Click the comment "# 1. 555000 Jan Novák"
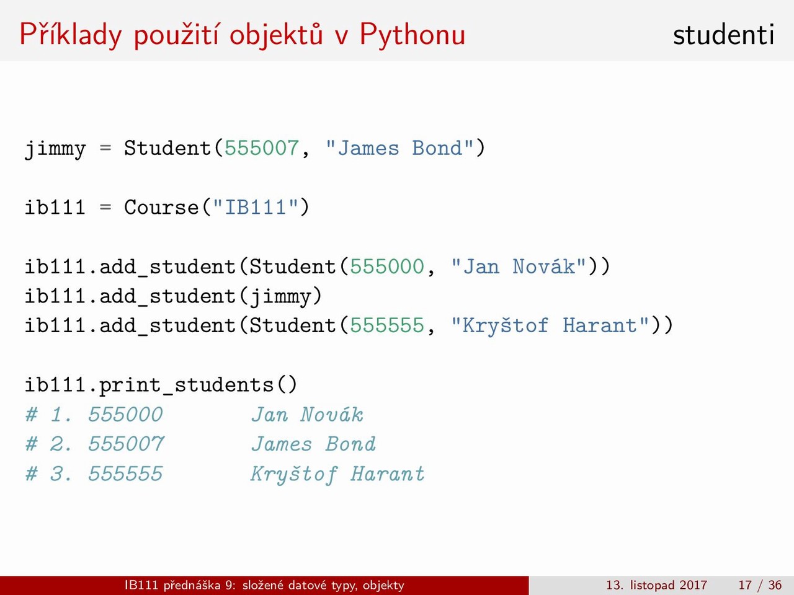 pyautogui.click(x=194, y=414)
